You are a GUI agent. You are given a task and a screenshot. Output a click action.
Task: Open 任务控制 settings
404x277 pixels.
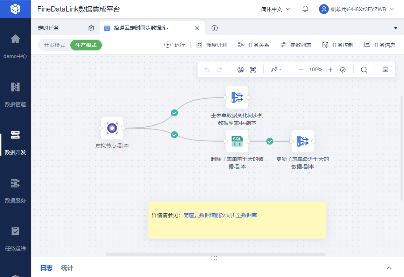338,45
